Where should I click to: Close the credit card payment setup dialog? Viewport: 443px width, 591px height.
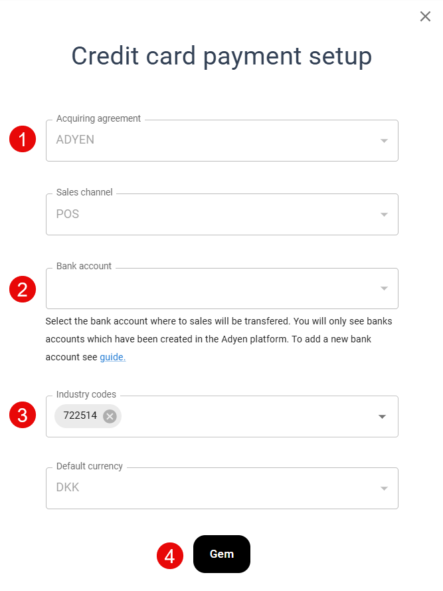click(x=425, y=17)
